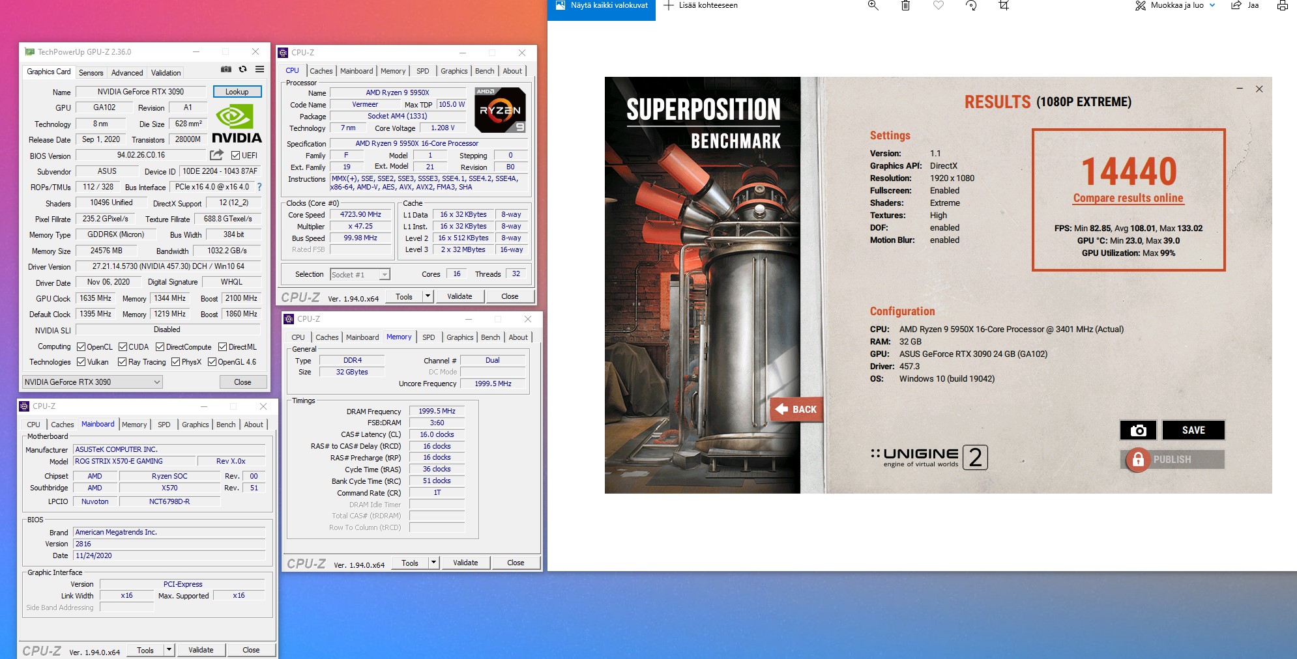Minimize the Superposition results window
Viewport: 1297px width, 659px height.
1239,89
